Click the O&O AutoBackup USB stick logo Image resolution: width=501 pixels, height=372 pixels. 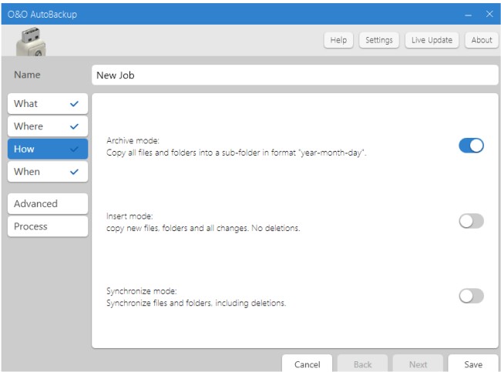coord(31,42)
